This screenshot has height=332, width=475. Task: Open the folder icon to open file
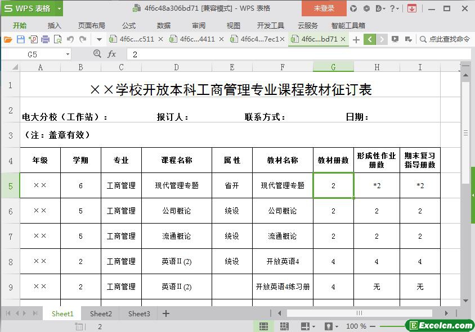pyautogui.click(x=8, y=39)
